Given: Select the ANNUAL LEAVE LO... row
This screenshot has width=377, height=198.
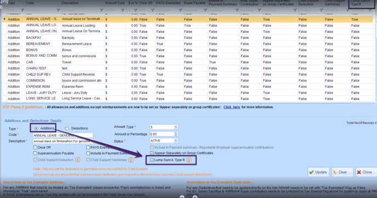Looking at the screenshot, I should [x=187, y=25].
